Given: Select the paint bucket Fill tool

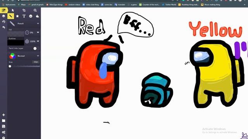Looking at the screenshot, I should (x=37, y=16).
